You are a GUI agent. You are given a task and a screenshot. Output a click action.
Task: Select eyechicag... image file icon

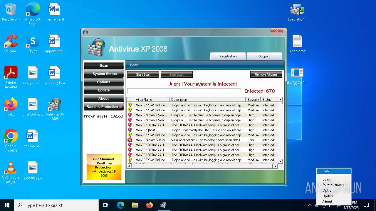coord(33,170)
